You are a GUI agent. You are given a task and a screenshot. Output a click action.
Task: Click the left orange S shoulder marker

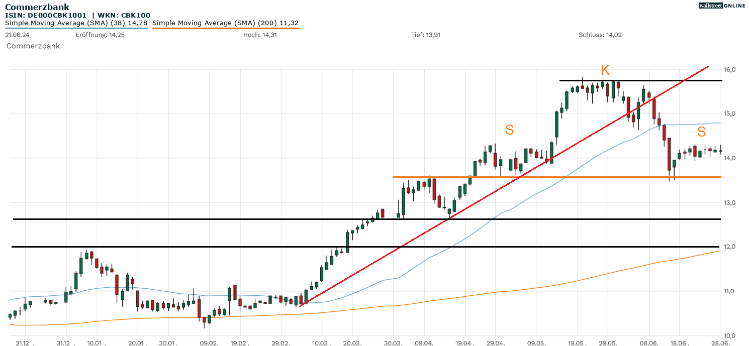pyautogui.click(x=509, y=130)
